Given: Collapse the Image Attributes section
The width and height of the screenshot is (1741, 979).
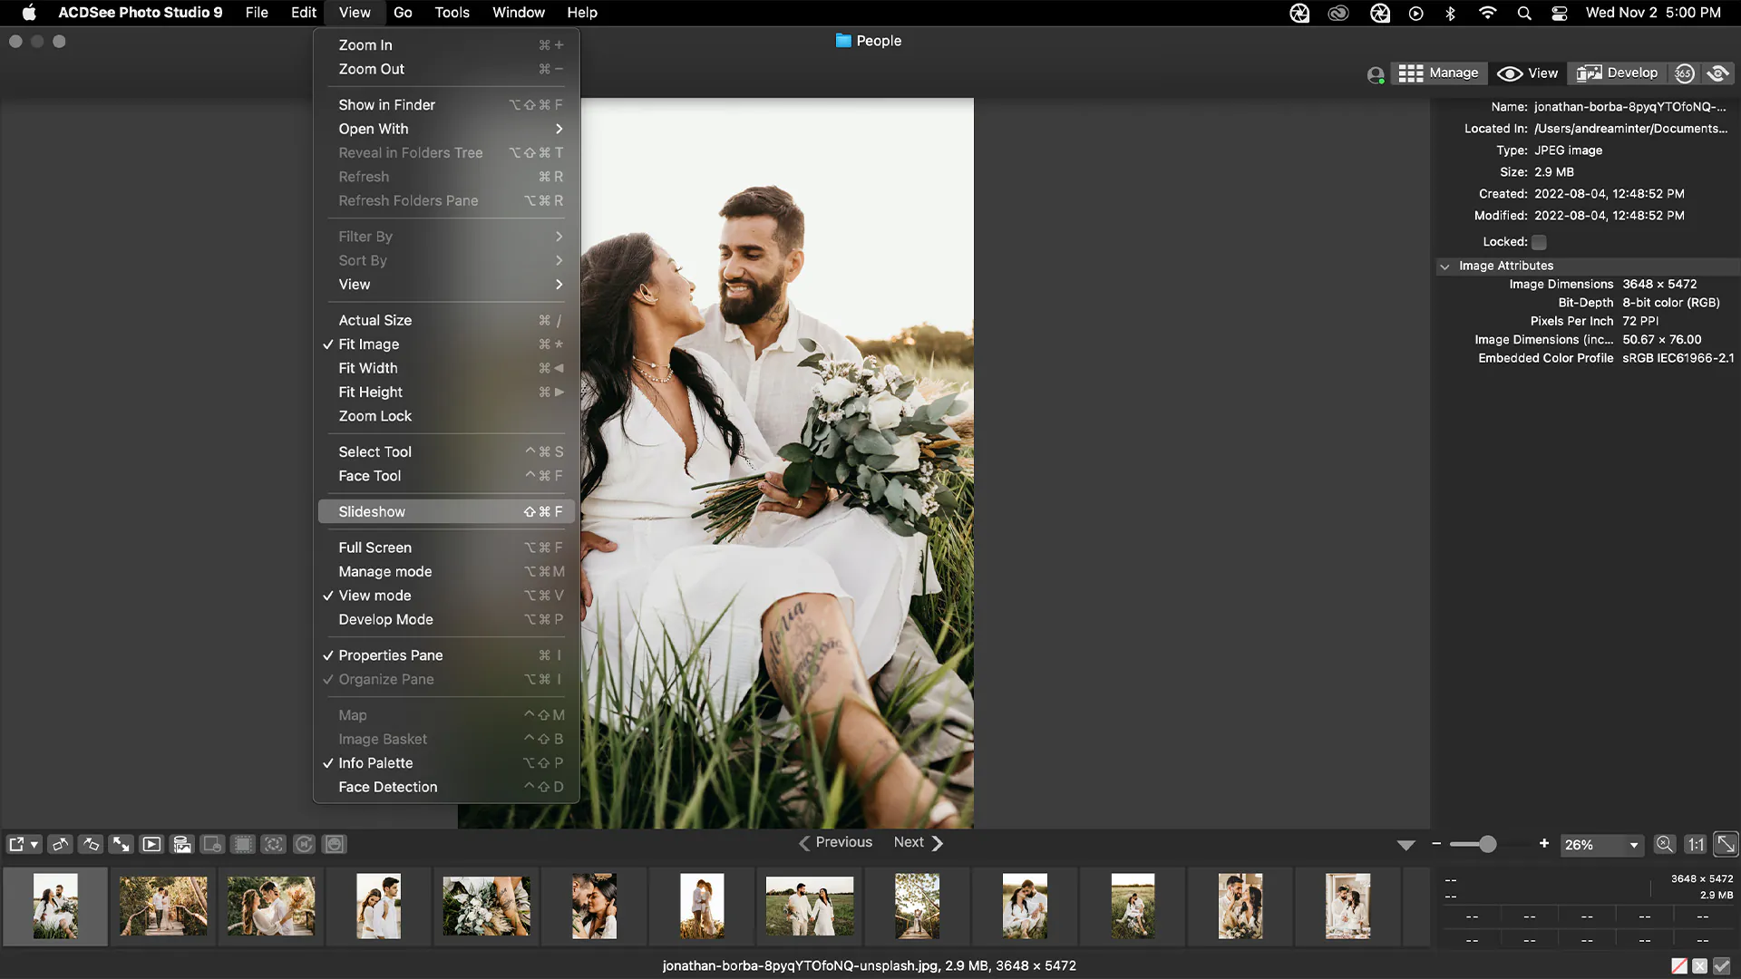Looking at the screenshot, I should click(1445, 266).
